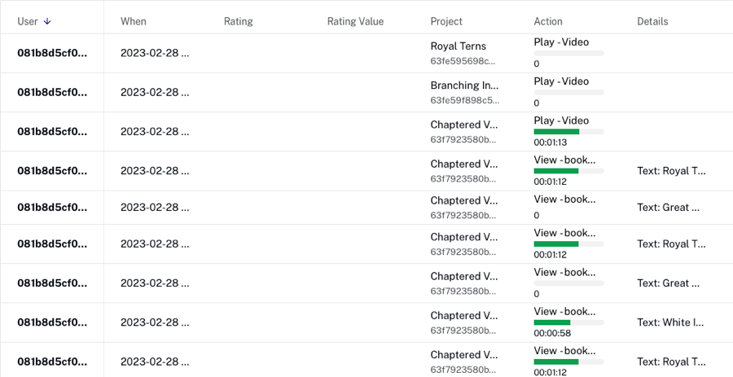Click the When column header
The height and width of the screenshot is (377, 733).
(134, 21)
